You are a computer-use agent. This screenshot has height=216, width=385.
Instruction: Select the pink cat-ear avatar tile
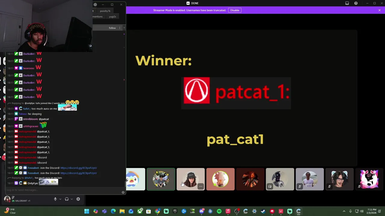[369, 179]
